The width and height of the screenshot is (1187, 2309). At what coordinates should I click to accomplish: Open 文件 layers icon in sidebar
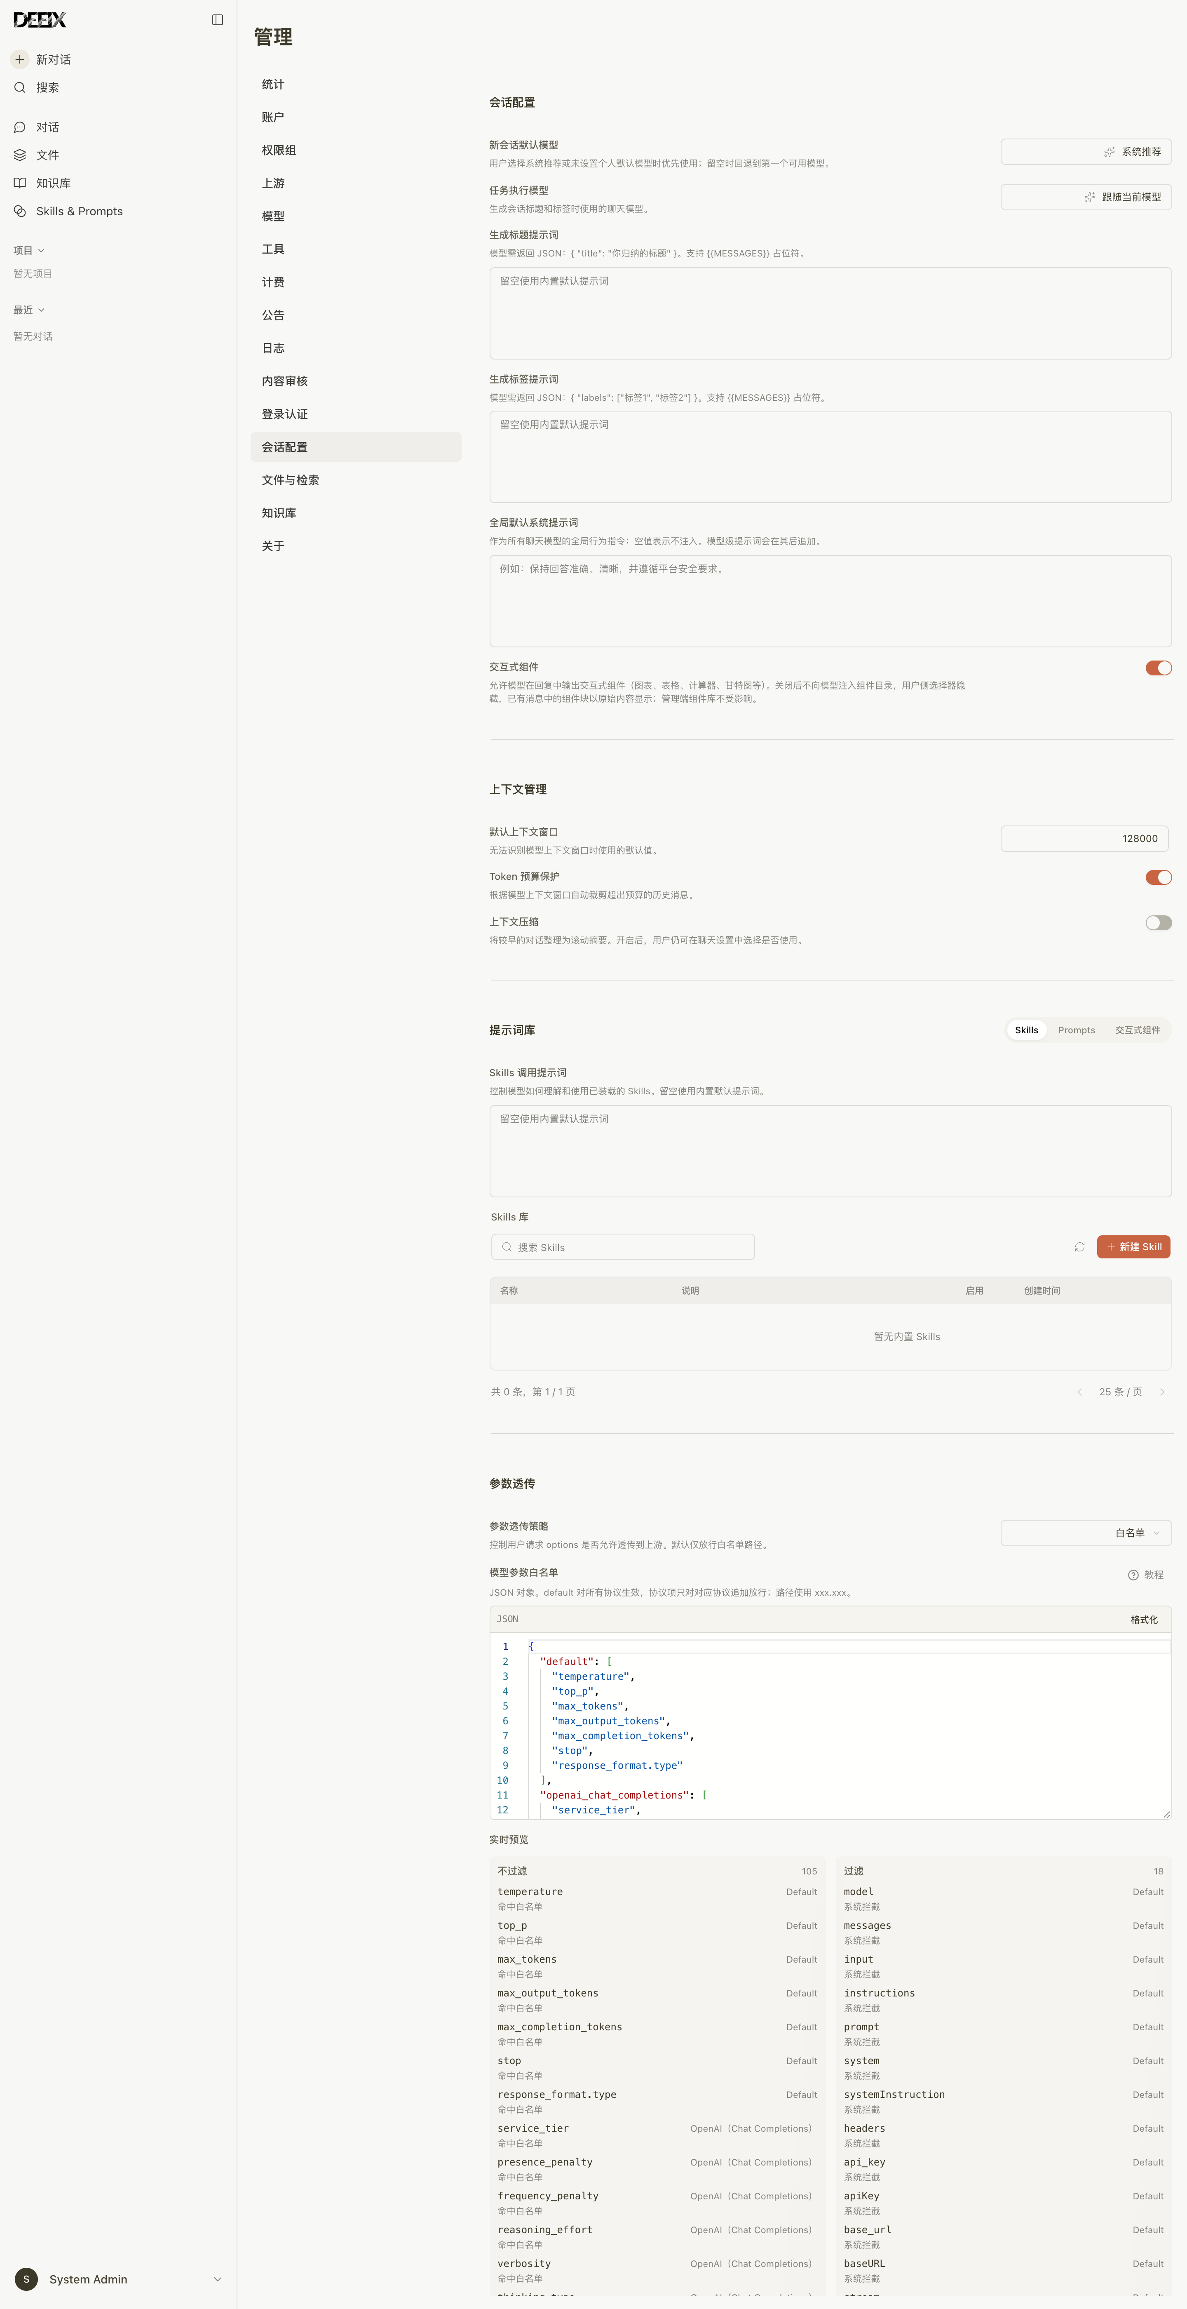[x=20, y=155]
